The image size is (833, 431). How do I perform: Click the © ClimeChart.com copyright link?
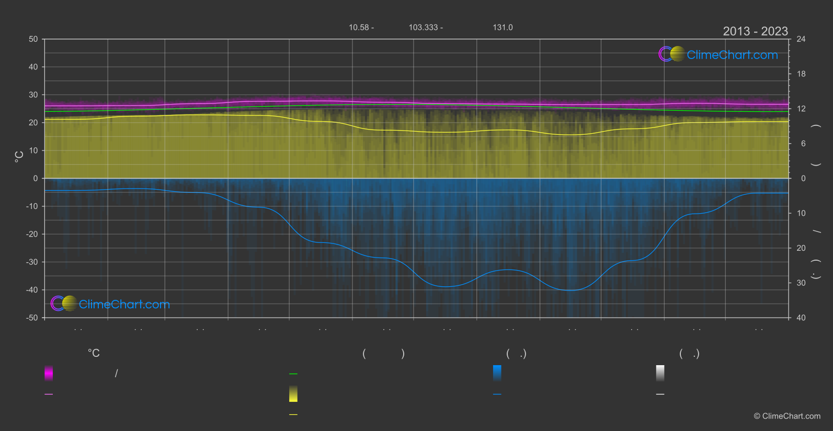(x=787, y=416)
